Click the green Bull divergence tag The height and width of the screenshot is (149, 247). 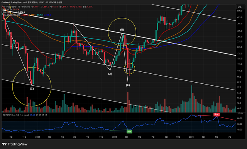tap(129, 132)
